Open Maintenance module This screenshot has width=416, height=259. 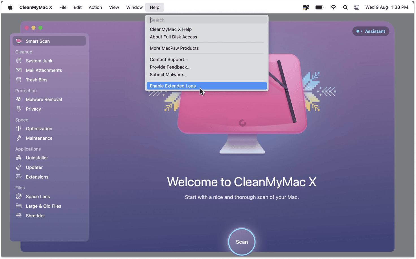49,138
